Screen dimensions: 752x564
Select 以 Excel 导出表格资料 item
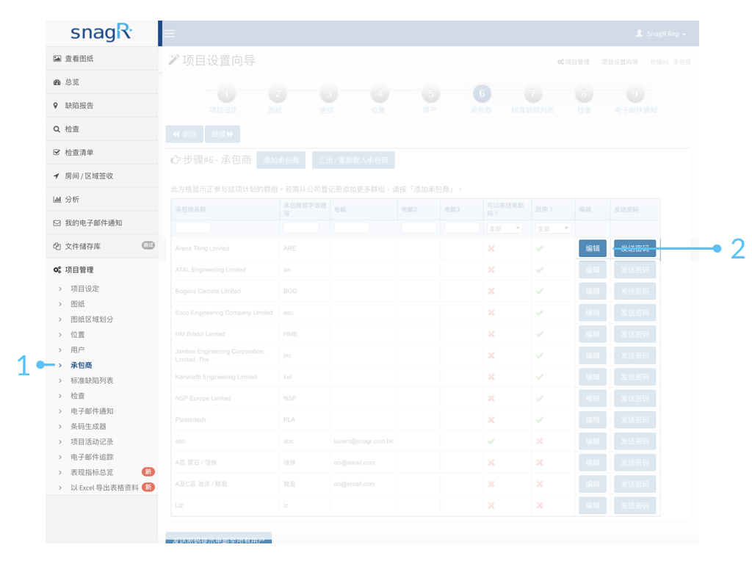104,488
